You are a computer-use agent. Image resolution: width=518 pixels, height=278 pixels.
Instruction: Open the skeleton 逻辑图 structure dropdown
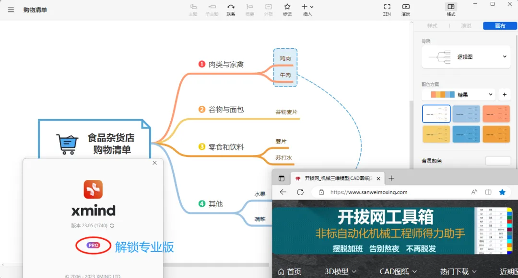(x=466, y=57)
